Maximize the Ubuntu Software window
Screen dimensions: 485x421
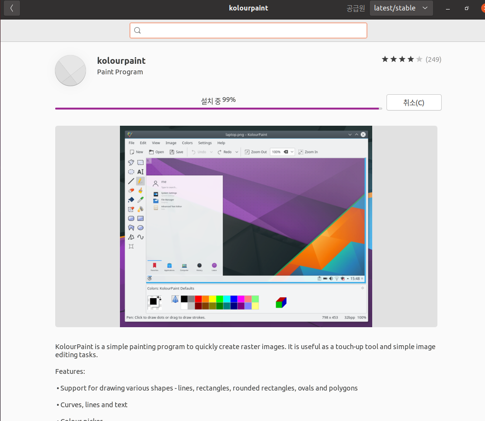(x=466, y=9)
